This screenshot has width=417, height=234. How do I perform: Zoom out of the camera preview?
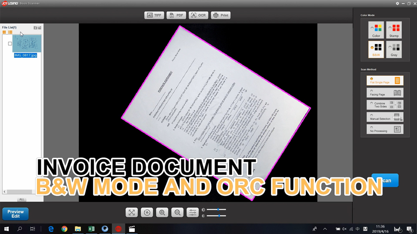point(177,212)
